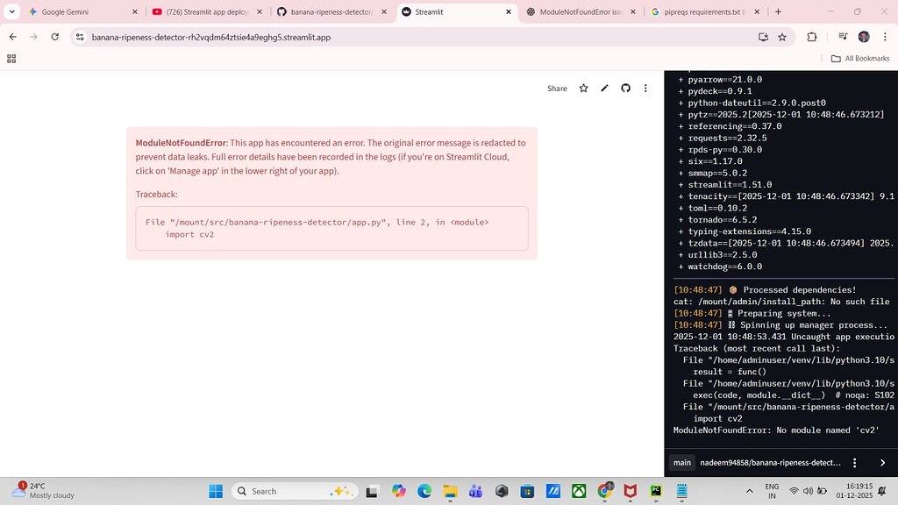Click the Share button
Image resolution: width=898 pixels, height=505 pixels.
click(x=556, y=88)
